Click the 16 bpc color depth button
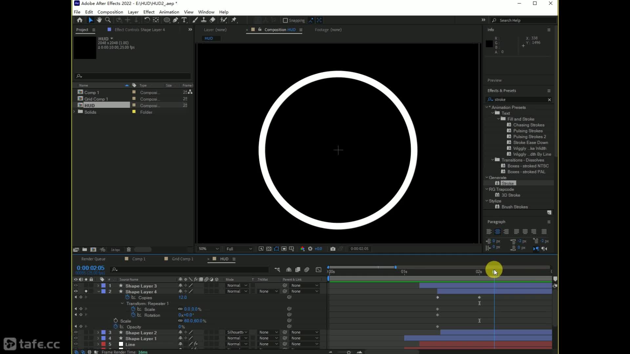Viewport: 630px width, 354px height. click(x=115, y=250)
